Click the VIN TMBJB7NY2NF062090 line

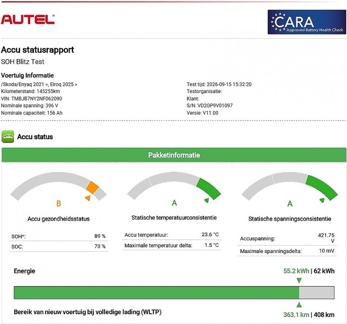[x=32, y=98]
